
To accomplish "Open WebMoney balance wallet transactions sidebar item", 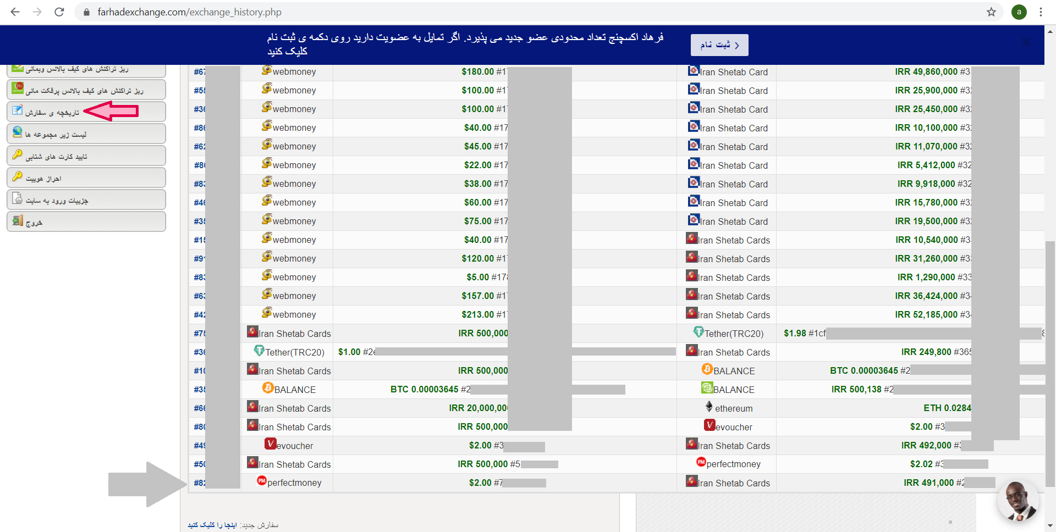I will [x=86, y=70].
